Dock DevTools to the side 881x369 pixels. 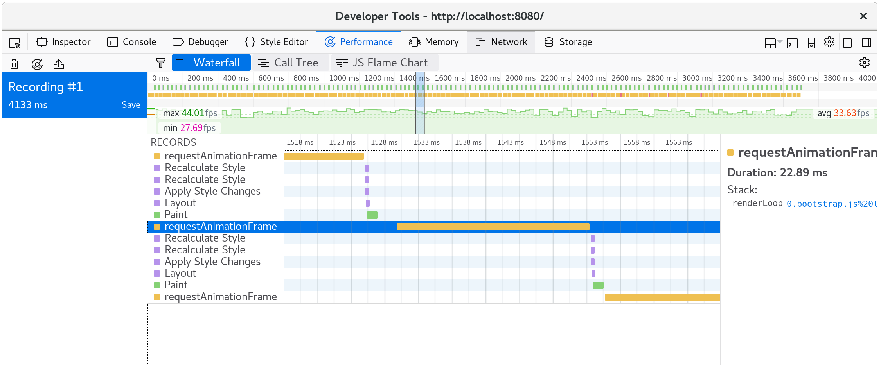point(866,43)
